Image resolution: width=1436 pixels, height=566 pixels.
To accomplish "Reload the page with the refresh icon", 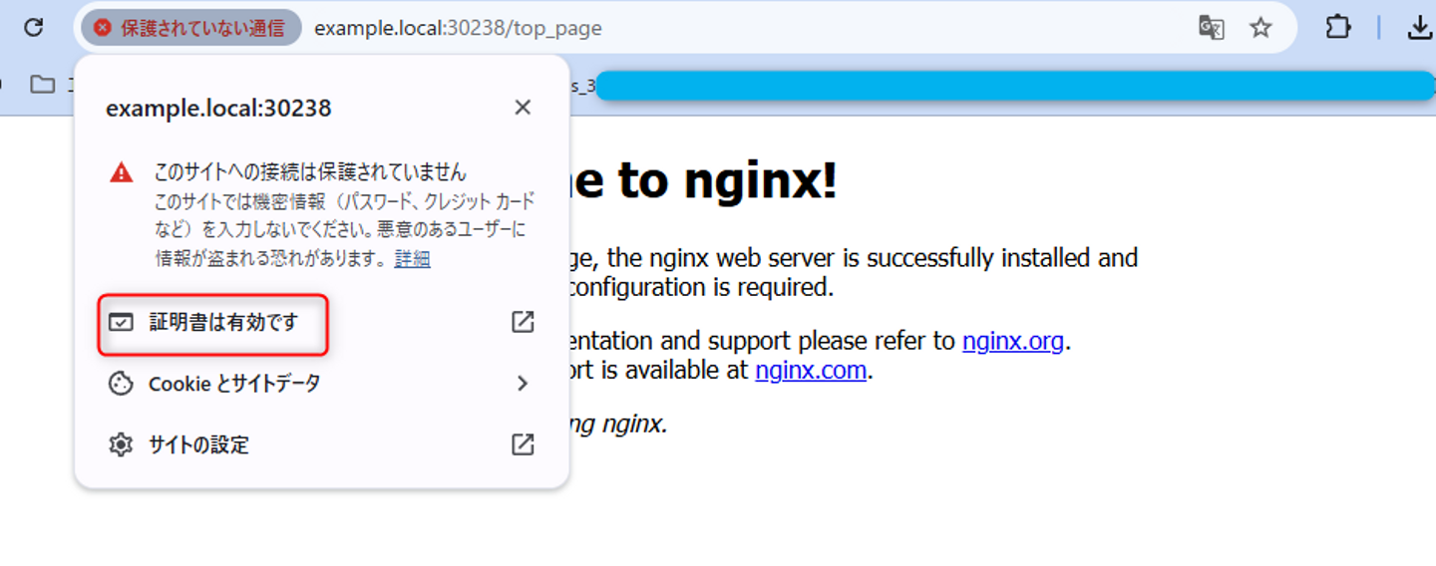I will (x=34, y=28).
